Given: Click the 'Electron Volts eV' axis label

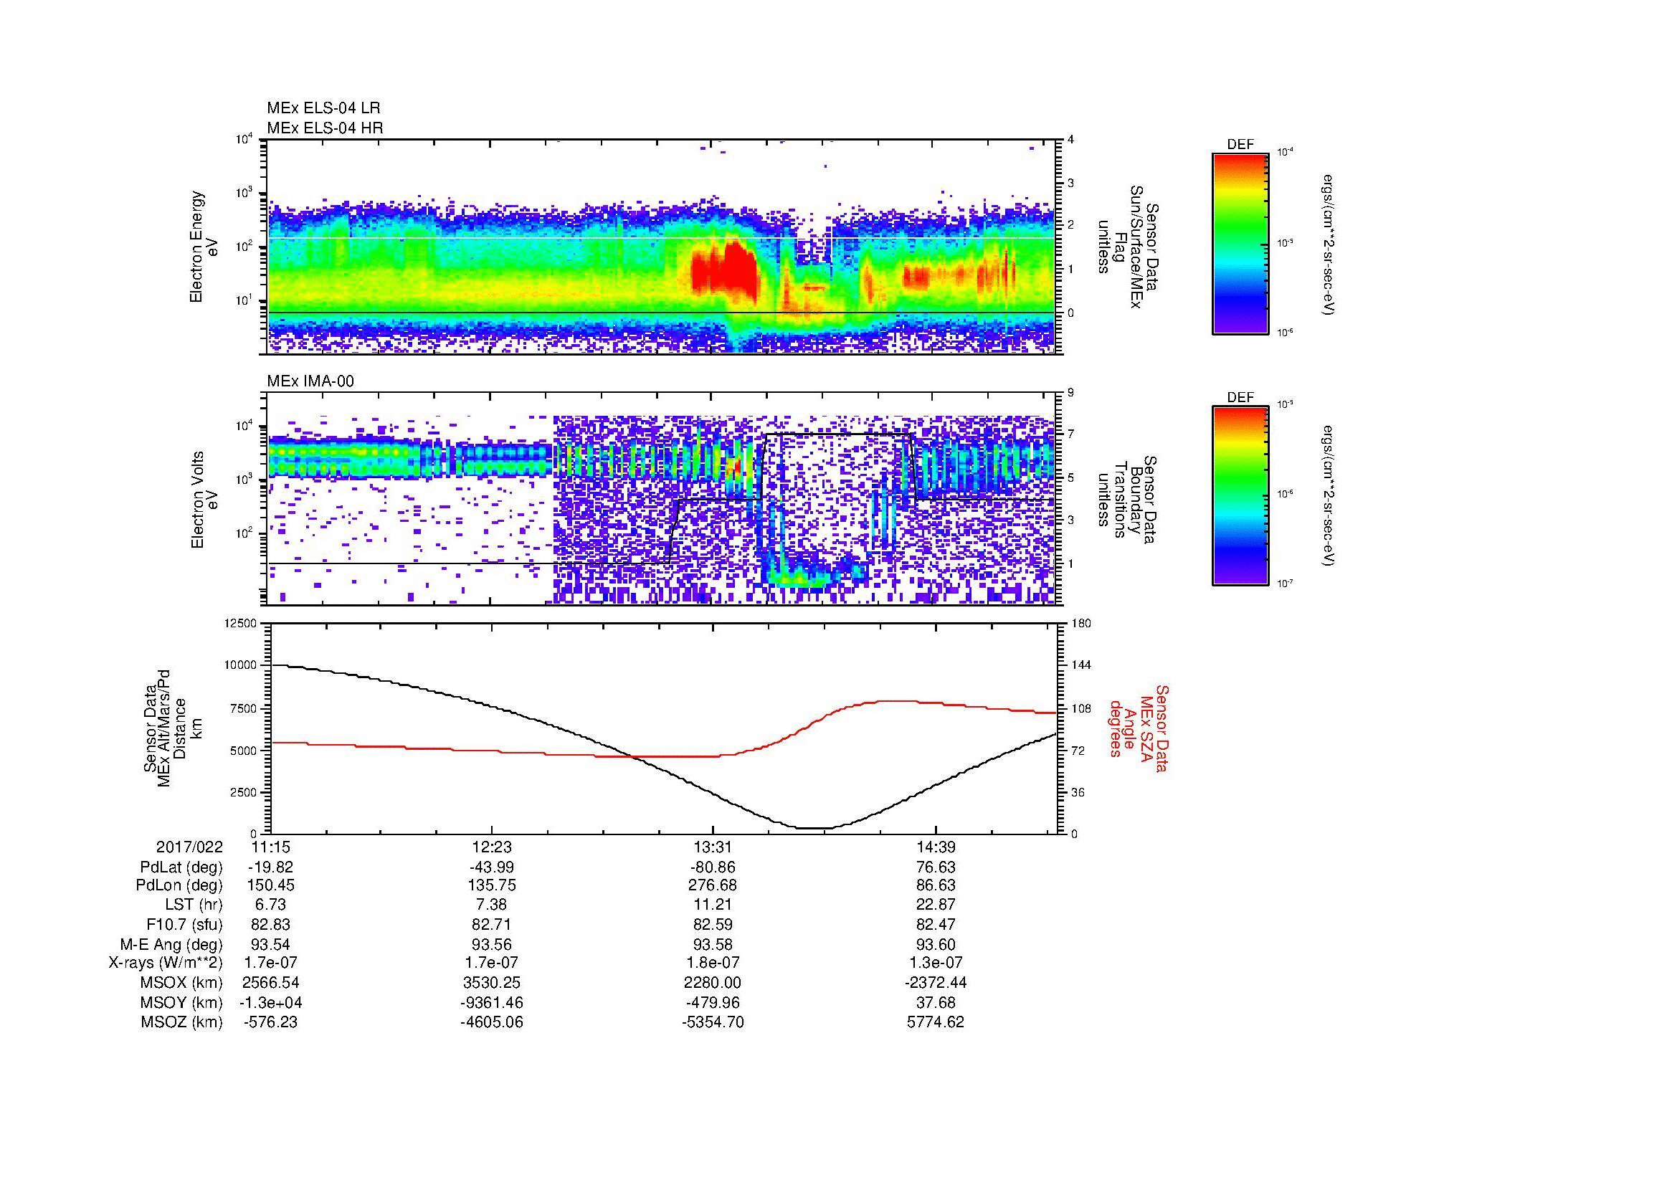Looking at the screenshot, I should [204, 500].
